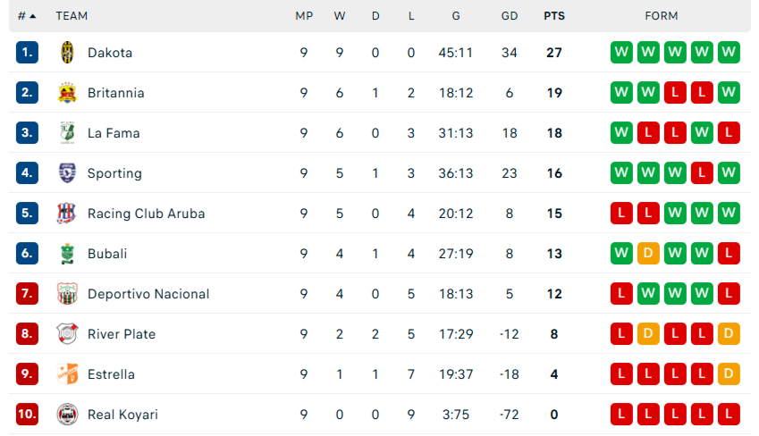Open the Dakota team name link
Screen dimensions: 759x436
[110, 53]
